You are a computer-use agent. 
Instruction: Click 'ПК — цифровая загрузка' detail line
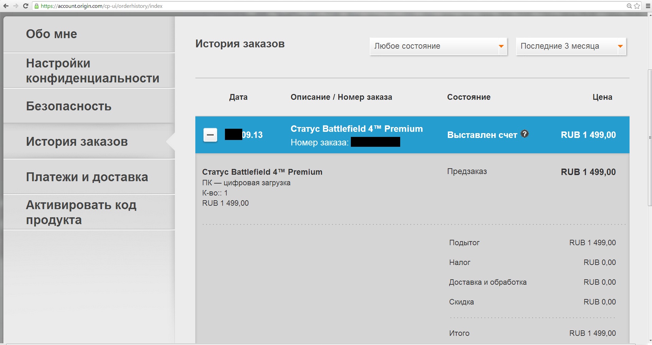[246, 183]
